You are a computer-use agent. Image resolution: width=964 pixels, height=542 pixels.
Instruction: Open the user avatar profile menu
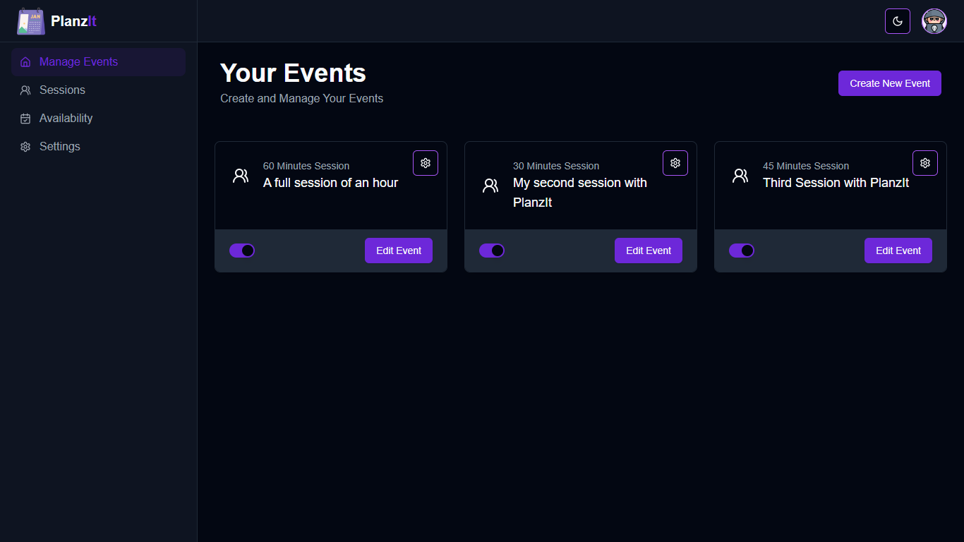point(934,21)
